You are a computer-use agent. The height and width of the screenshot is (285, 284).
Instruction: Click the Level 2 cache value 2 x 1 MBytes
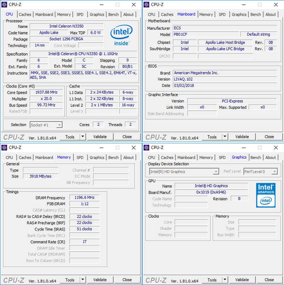click(x=102, y=105)
